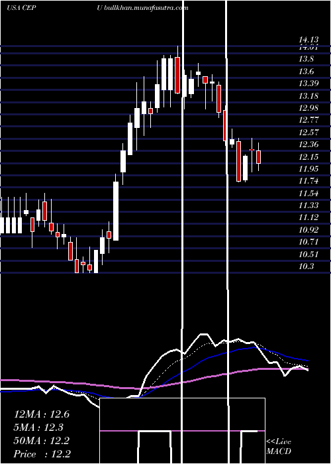Click the 10.71 price axis label
The width and height of the screenshot is (331, 464).
point(308,242)
